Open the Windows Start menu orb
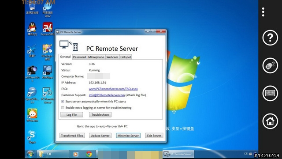 point(30,154)
